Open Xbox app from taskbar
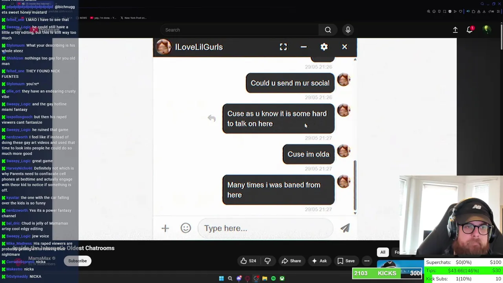The height and width of the screenshot is (283, 503). pyautogui.click(x=282, y=279)
